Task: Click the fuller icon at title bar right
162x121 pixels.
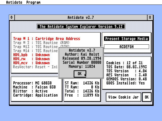Action: point(150,17)
